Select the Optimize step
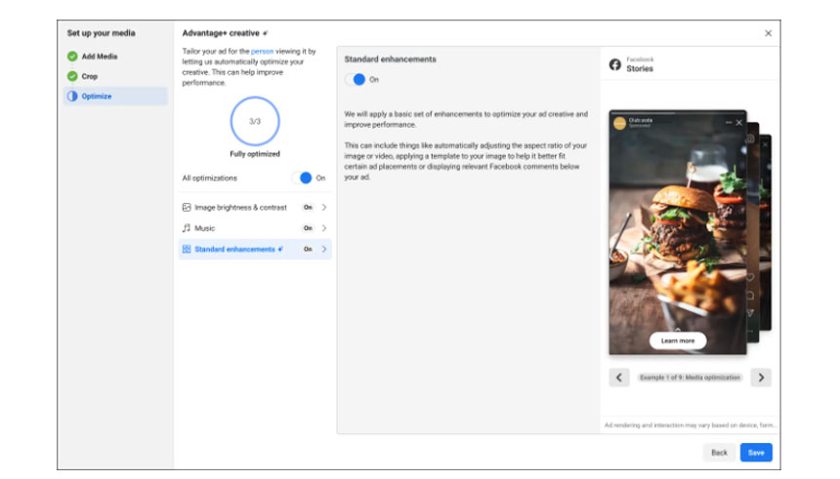840x479 pixels. 115,97
